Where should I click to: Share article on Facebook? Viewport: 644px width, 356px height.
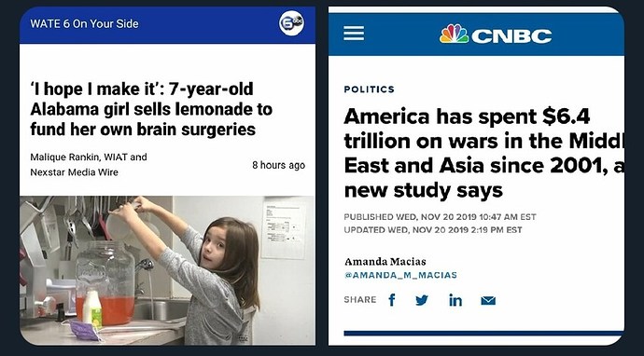tap(392, 300)
